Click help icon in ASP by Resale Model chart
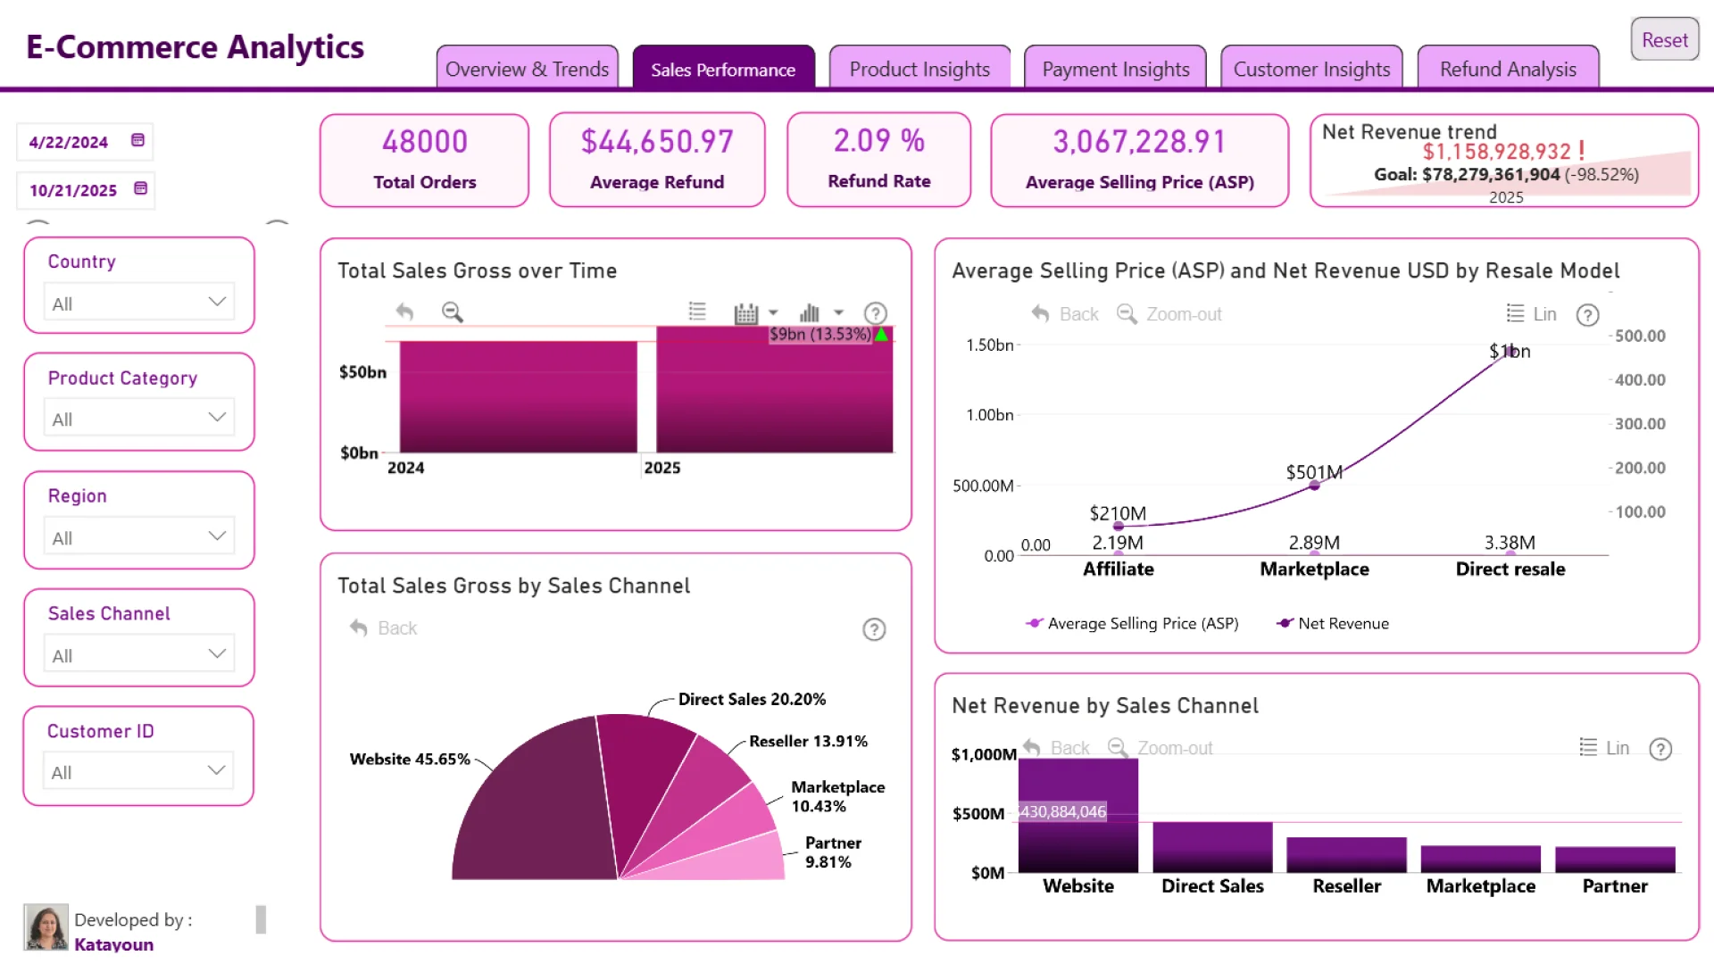 pyautogui.click(x=1587, y=315)
